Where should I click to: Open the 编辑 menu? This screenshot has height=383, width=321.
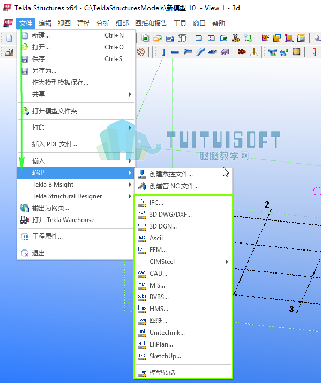(x=45, y=24)
